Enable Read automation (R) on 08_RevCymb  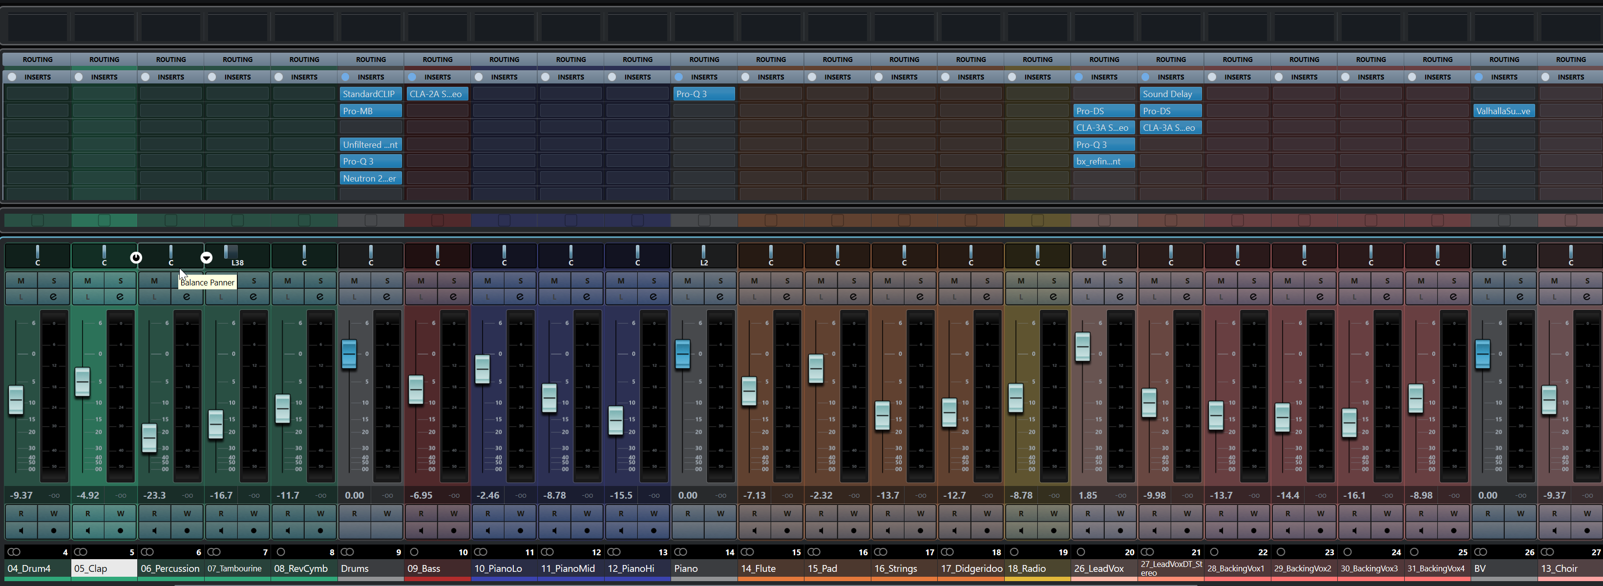pyautogui.click(x=288, y=513)
